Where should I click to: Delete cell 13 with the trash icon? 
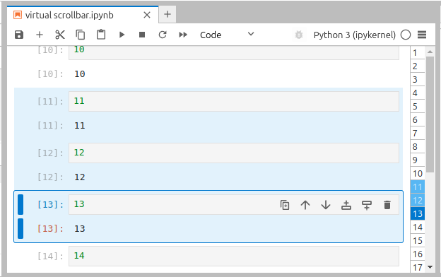pyautogui.click(x=387, y=205)
